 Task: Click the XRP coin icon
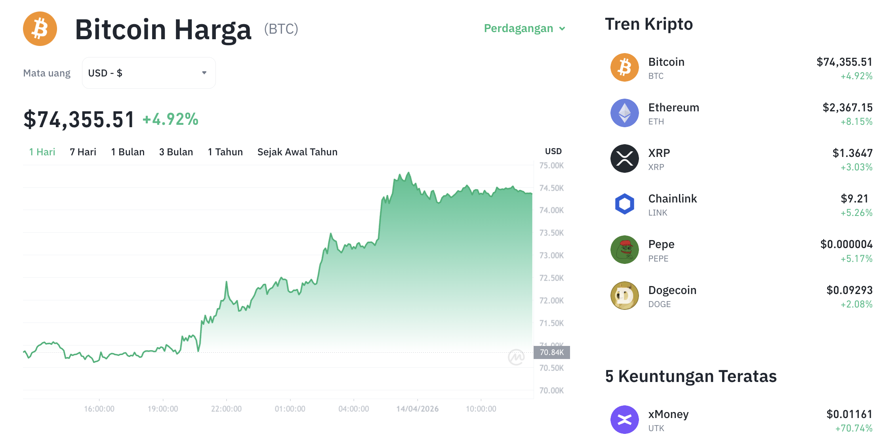[624, 158]
